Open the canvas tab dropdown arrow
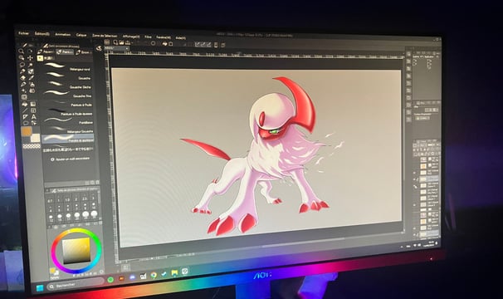This screenshot has height=299, width=503. tap(127, 48)
